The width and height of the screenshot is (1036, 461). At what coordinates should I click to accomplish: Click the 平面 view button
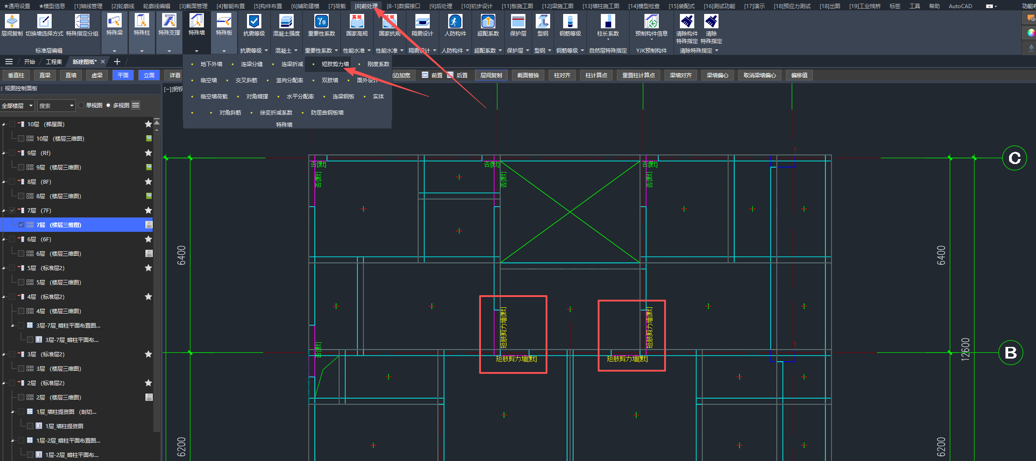[x=123, y=75]
